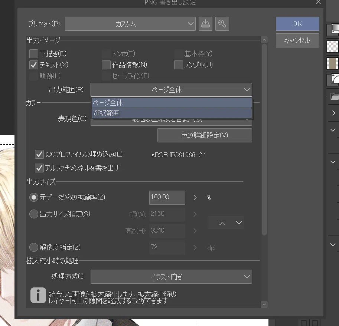Uncheck the テキスト(X) checkbox
The width and height of the screenshot is (339, 326).
(x=34, y=65)
